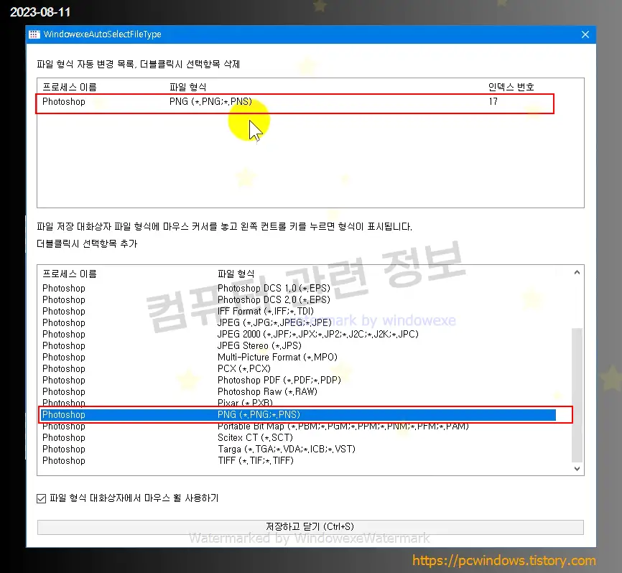
Task: Select the Portable Bit Map row
Action: [x=299, y=427]
